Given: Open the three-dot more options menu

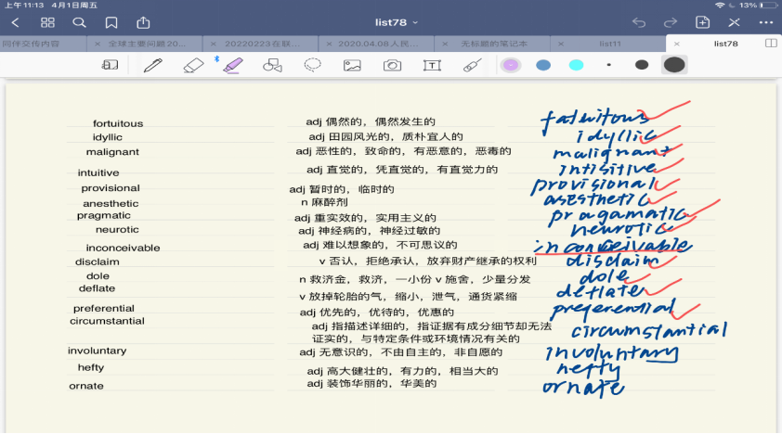Looking at the screenshot, I should [x=766, y=21].
